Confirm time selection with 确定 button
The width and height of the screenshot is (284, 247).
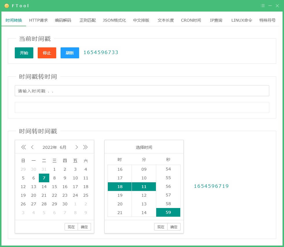(x=174, y=227)
